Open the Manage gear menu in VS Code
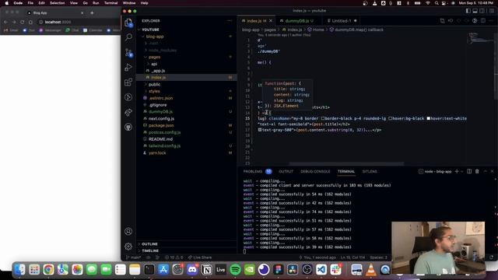The image size is (498, 280). coord(128,247)
